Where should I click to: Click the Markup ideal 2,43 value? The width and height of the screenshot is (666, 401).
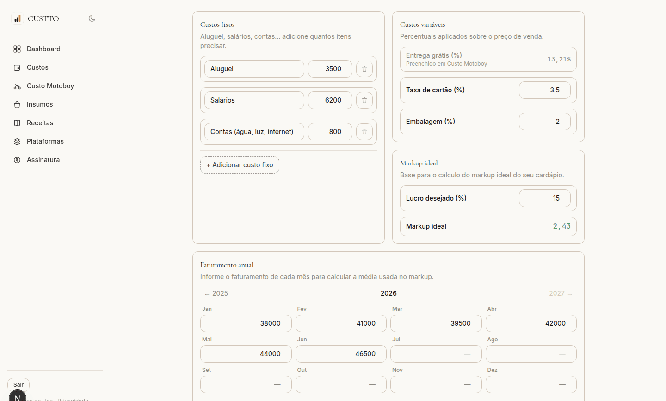tap(561, 226)
